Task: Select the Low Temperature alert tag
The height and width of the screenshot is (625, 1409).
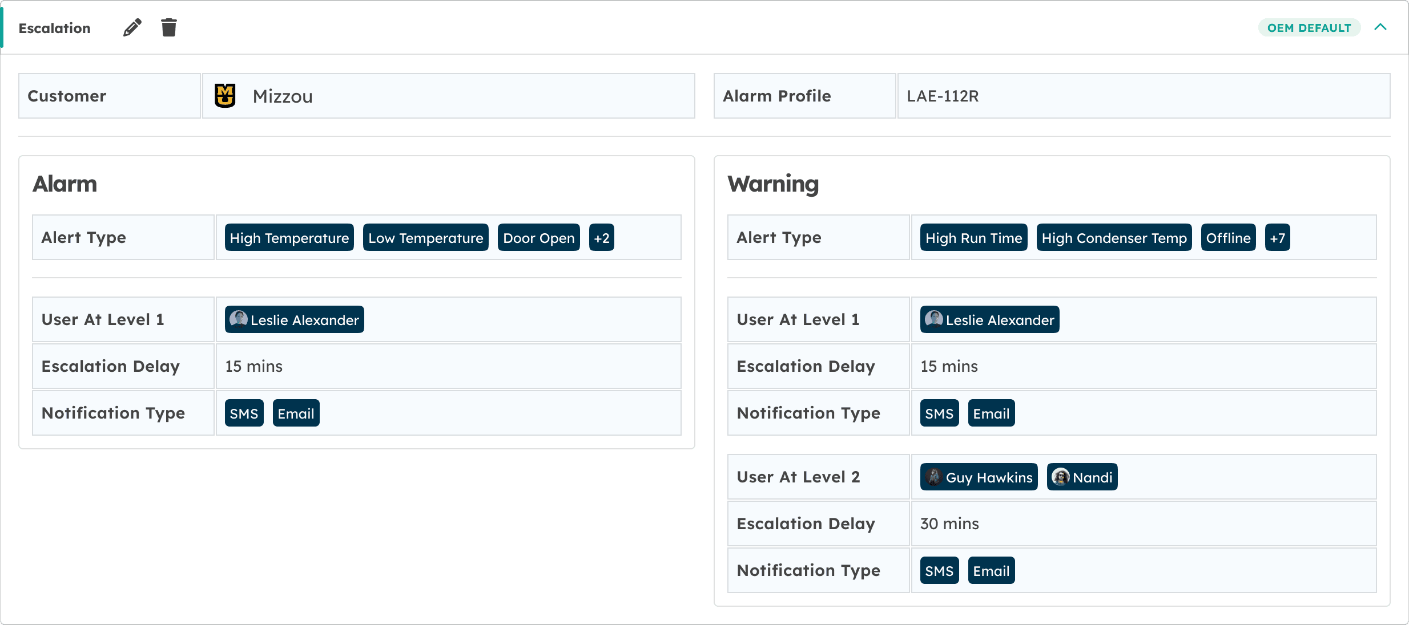Action: (425, 238)
